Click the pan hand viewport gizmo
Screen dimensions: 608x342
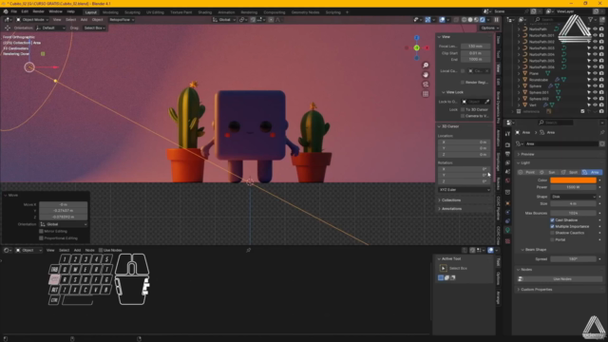tap(426, 75)
